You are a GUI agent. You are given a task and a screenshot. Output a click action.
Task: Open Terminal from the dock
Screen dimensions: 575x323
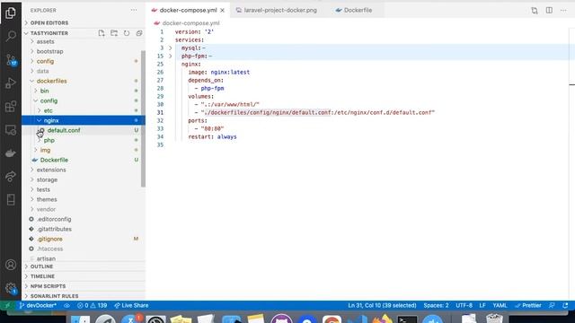(407, 319)
